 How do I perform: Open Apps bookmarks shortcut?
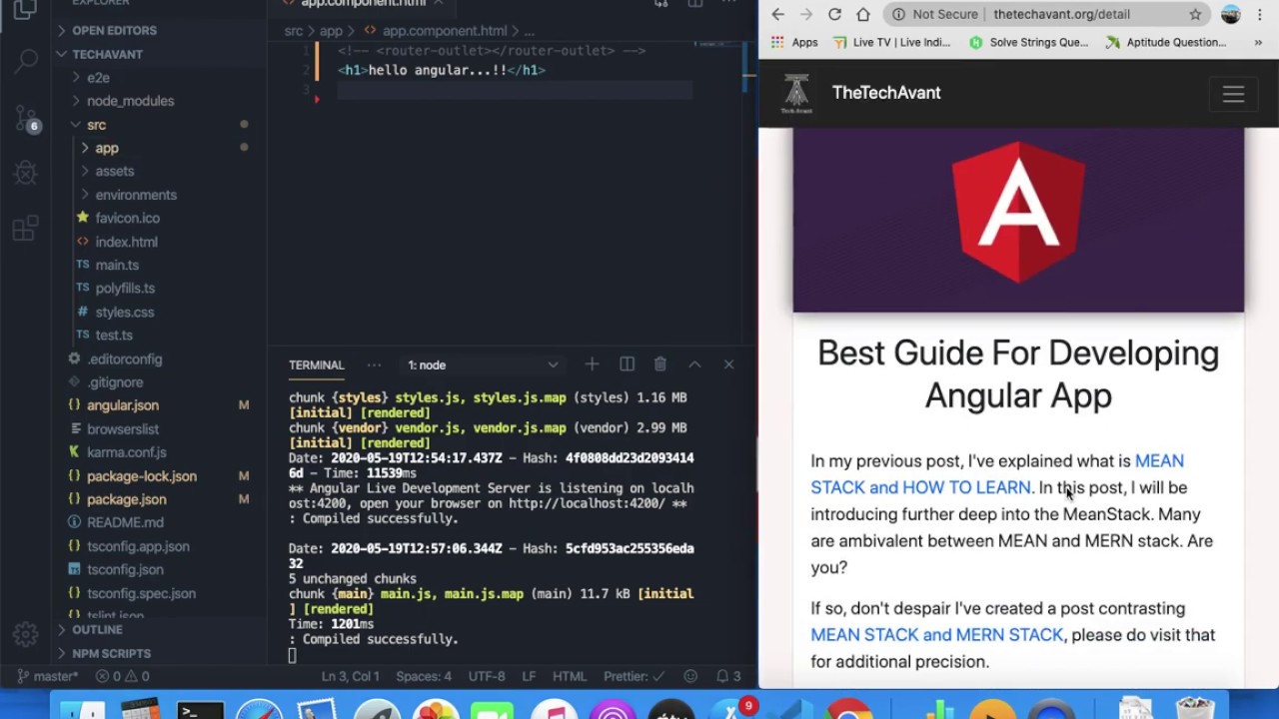point(794,42)
